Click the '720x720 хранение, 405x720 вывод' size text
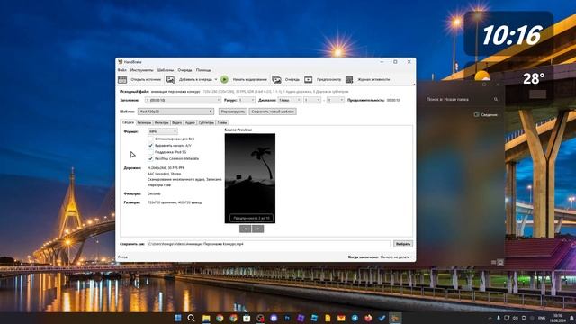This screenshot has width=576, height=324. (x=175, y=202)
